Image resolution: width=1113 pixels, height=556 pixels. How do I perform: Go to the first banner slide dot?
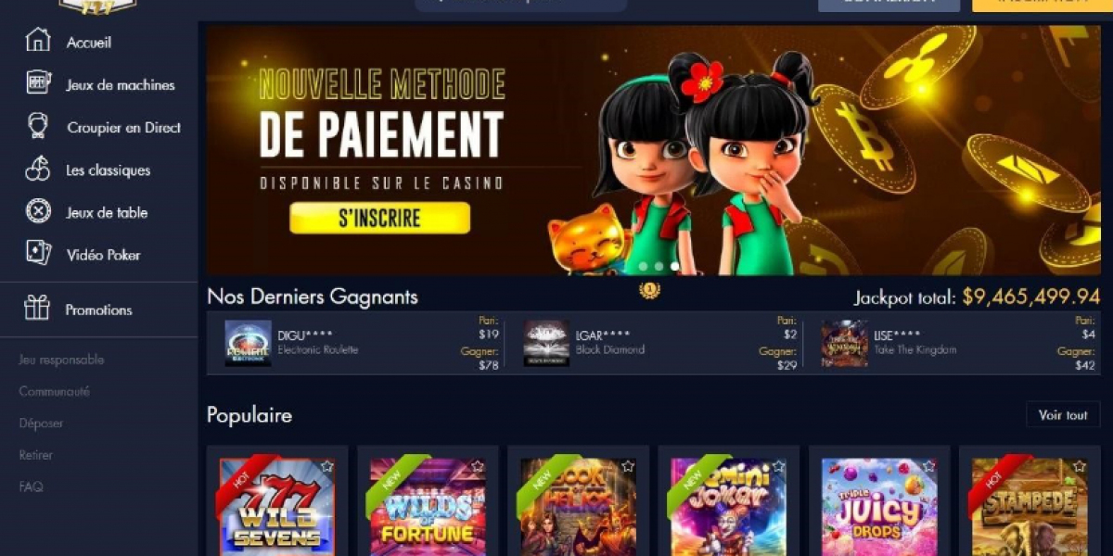(643, 266)
